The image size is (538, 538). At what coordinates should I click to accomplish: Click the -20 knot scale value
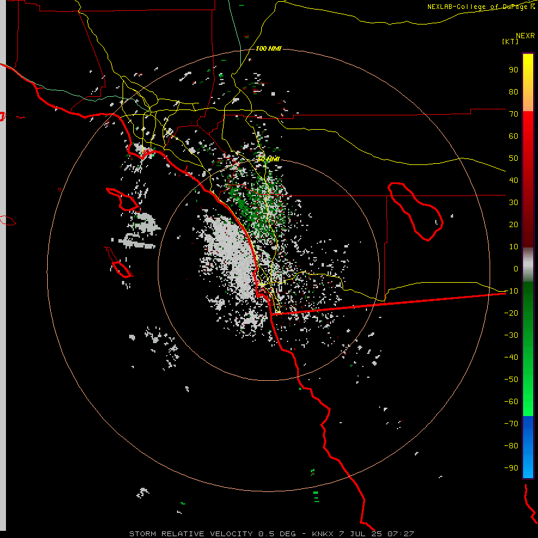click(511, 313)
